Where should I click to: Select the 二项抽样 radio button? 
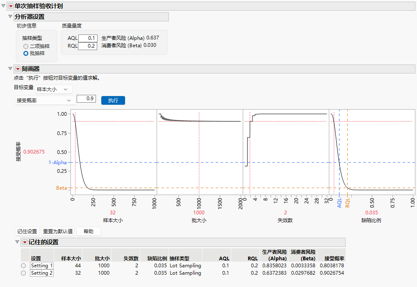[26, 46]
